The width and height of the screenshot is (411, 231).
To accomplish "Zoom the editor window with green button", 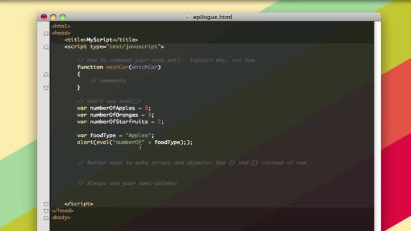I will (63, 17).
